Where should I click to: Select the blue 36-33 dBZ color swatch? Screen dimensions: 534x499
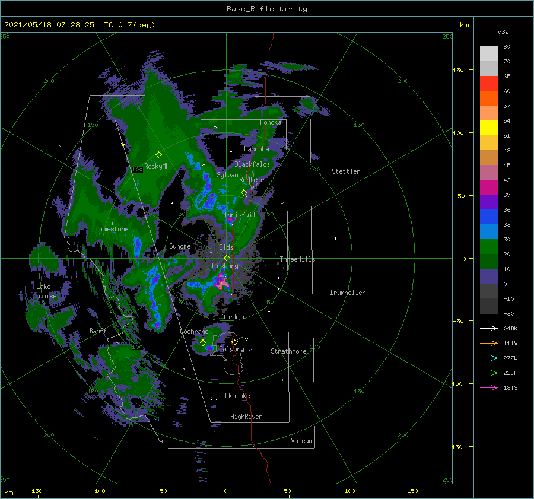coord(489,217)
